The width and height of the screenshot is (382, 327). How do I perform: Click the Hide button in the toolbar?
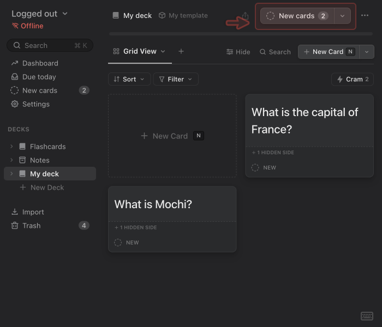point(238,52)
